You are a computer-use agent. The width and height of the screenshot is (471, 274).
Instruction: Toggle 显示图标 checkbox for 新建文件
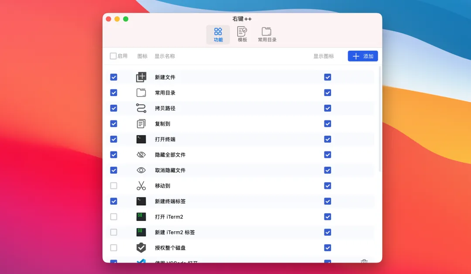coord(328,77)
